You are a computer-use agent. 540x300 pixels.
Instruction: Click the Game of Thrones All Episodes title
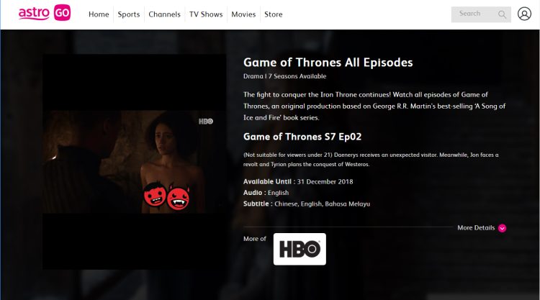pyautogui.click(x=328, y=63)
